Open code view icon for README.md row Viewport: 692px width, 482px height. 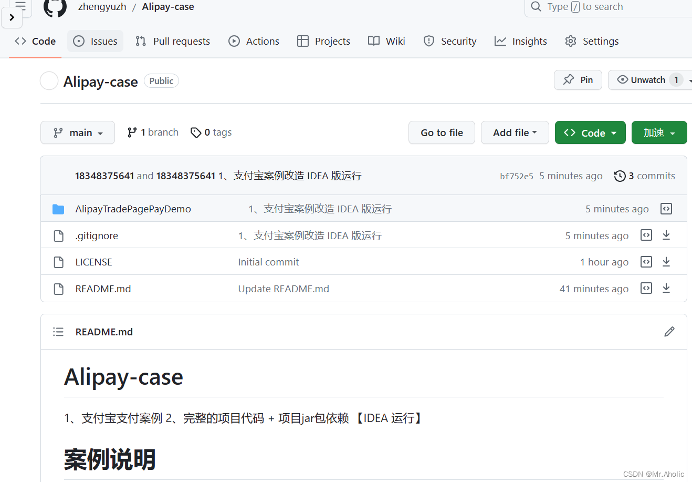coord(646,288)
